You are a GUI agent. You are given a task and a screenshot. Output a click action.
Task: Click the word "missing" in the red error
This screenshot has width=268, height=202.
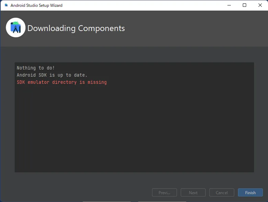(97, 82)
